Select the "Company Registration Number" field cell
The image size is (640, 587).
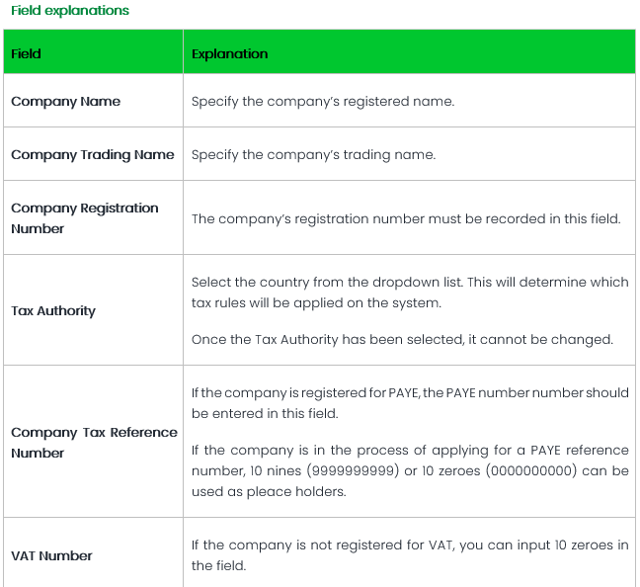click(x=84, y=217)
